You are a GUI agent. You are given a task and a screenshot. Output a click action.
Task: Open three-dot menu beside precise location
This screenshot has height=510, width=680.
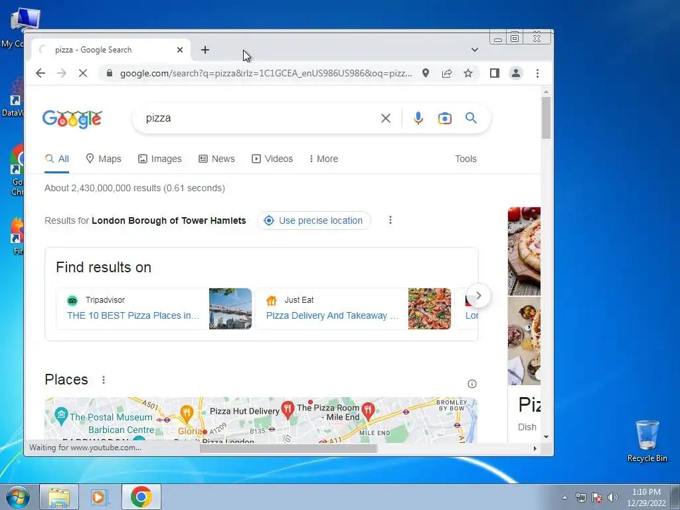pos(390,220)
